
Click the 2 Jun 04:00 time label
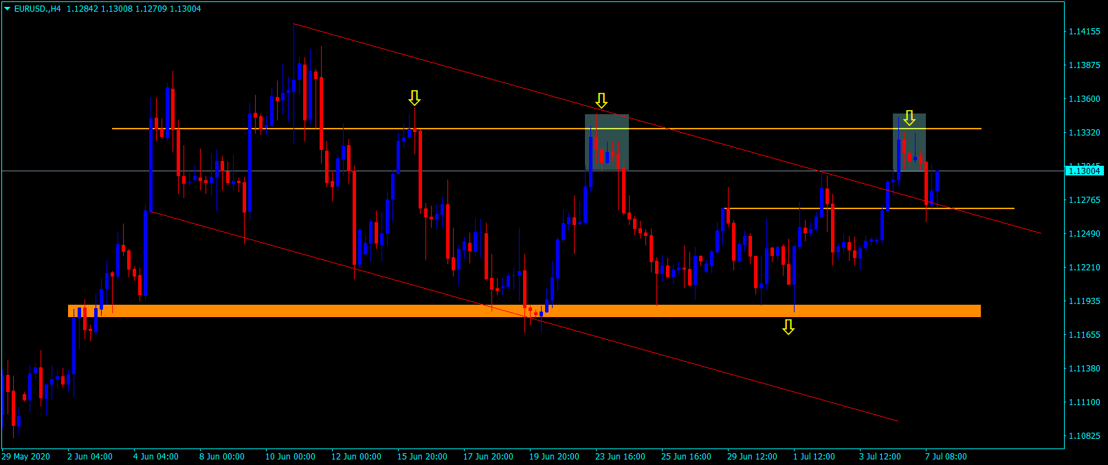pyautogui.click(x=90, y=457)
